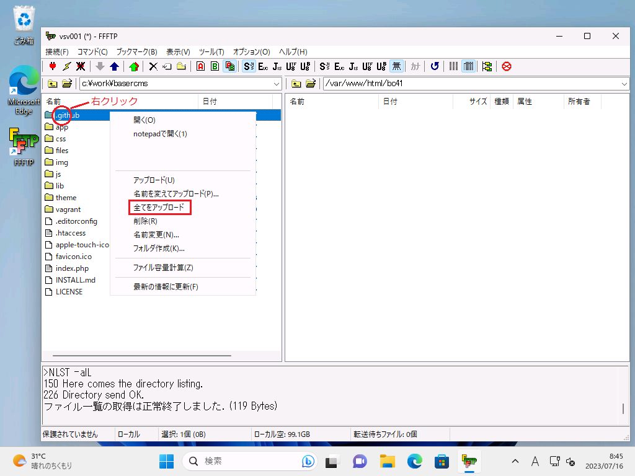635x476 pixels.
Task: Enable Binary transfer mode (green B)
Action: click(215, 66)
